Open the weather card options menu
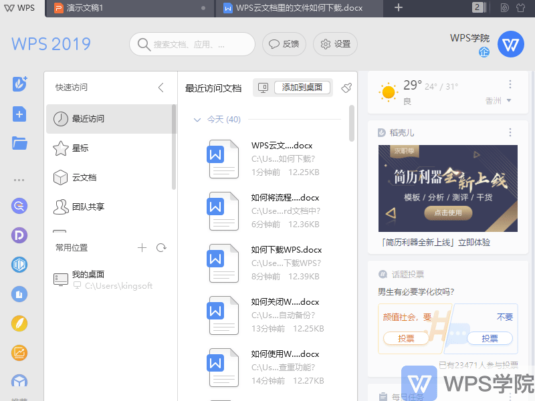Screen dimensions: 535x401 click(510, 84)
